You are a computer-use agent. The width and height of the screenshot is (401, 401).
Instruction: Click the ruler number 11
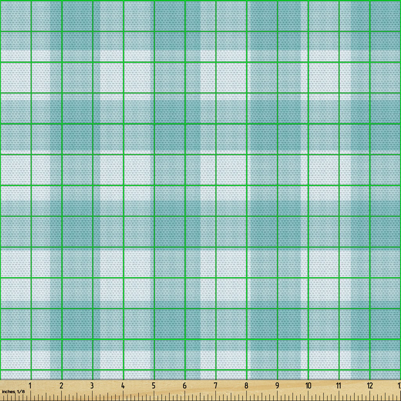[x=339, y=385]
